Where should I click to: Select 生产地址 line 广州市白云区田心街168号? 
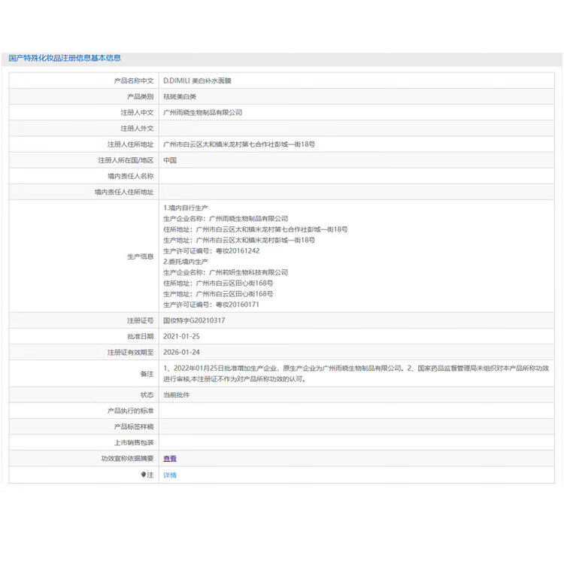click(x=218, y=294)
